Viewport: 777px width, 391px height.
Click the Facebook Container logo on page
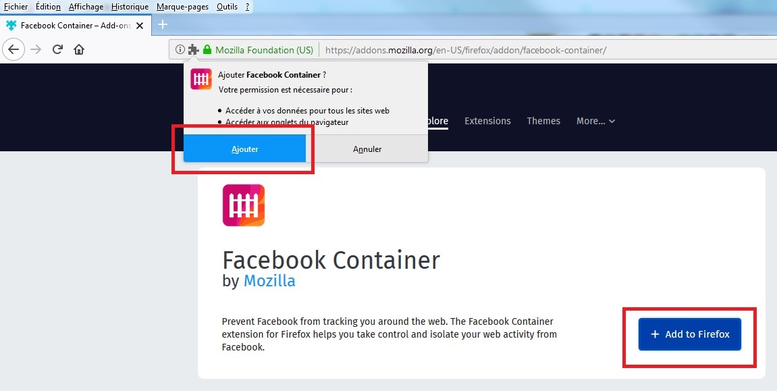[243, 205]
